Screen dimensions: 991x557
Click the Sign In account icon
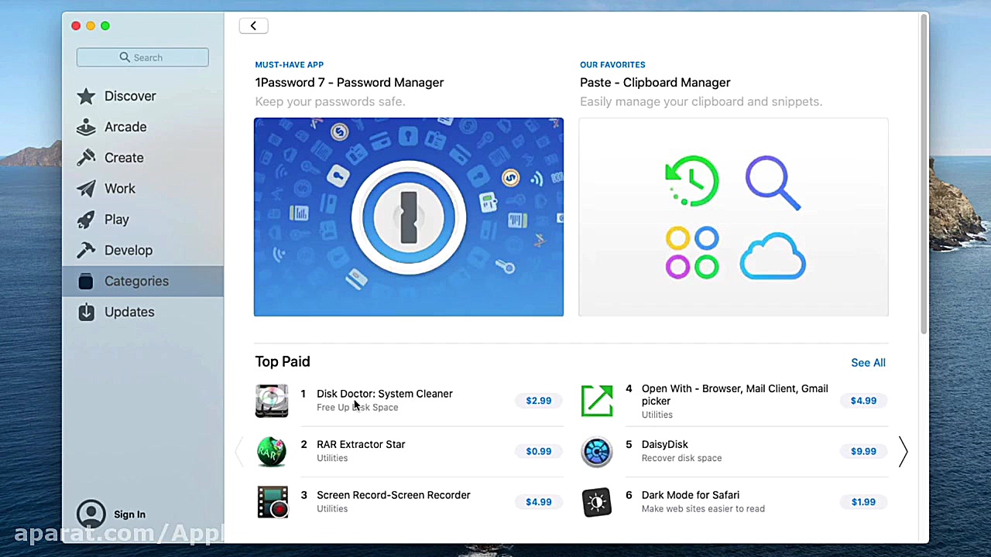[x=91, y=514]
